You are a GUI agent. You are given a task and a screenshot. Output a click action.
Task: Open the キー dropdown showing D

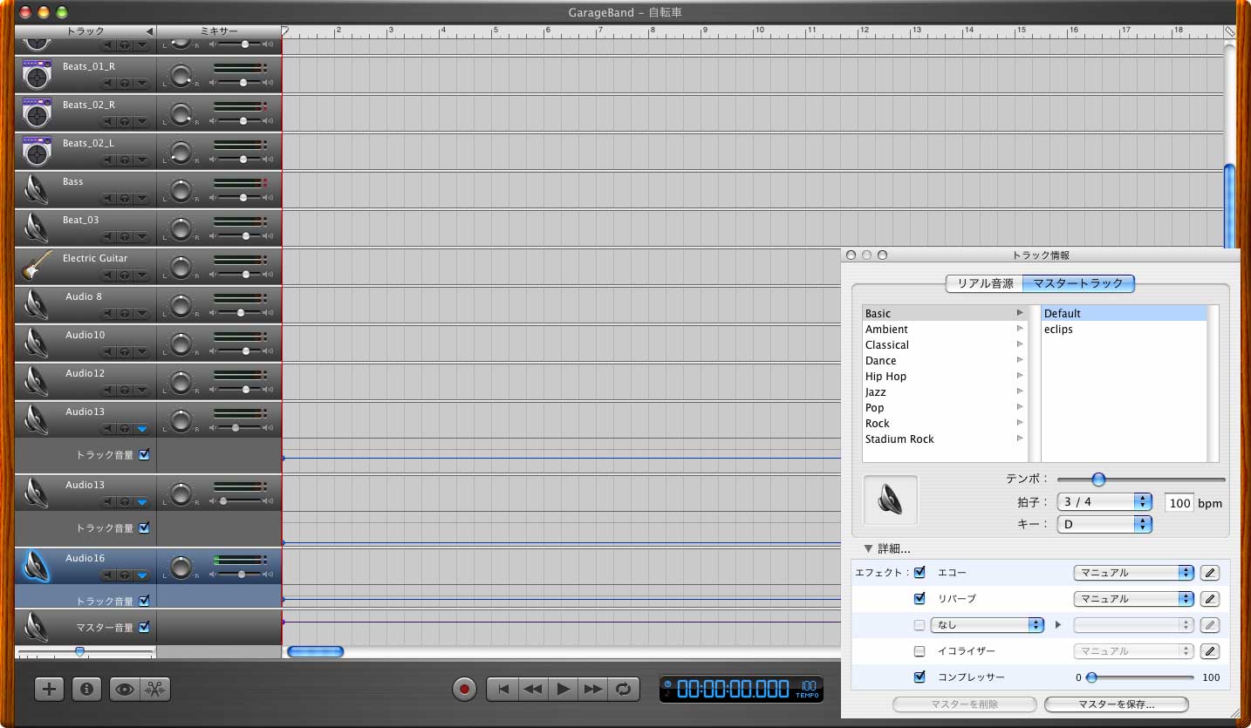click(x=1104, y=525)
